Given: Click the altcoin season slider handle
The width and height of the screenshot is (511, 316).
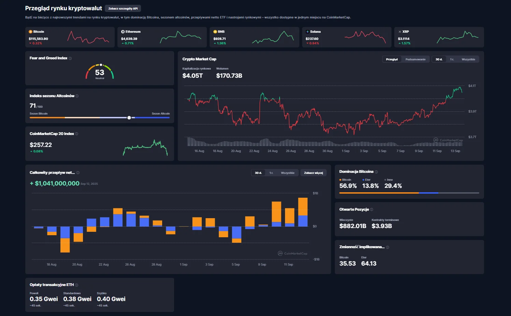Looking at the screenshot, I should tap(129, 118).
